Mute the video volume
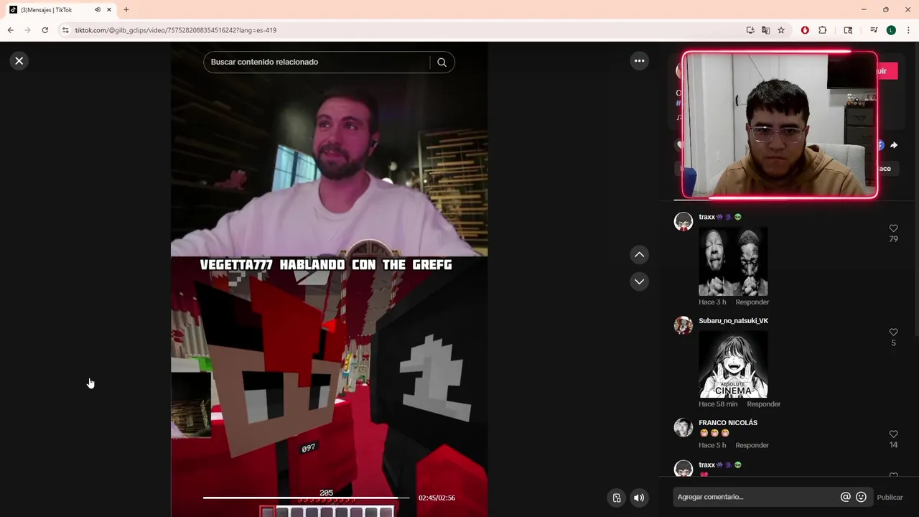This screenshot has width=919, height=517. click(639, 498)
